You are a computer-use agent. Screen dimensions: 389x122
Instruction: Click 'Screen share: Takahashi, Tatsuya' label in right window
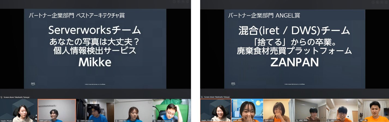tap(217, 97)
